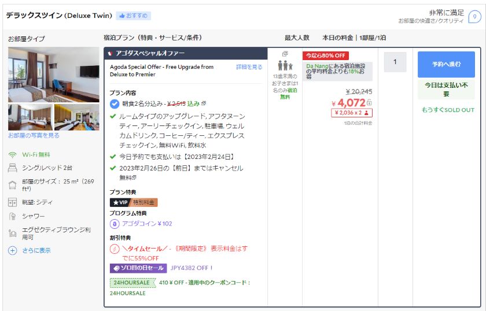
Task: Click the info icon next to price 4,072
Action: (369, 102)
